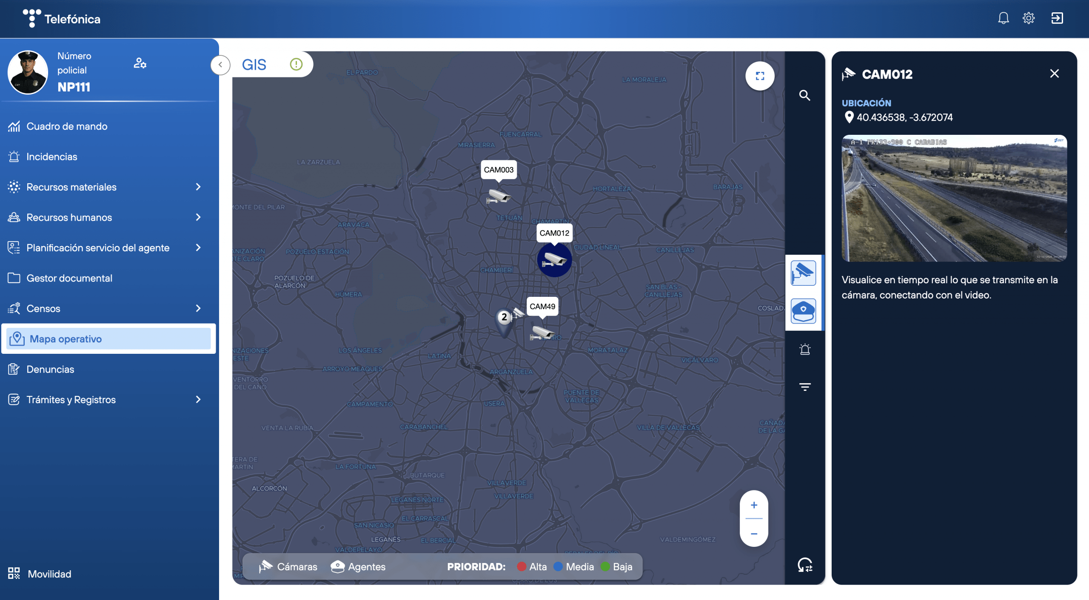Toggle the agents layer button

pyautogui.click(x=803, y=311)
